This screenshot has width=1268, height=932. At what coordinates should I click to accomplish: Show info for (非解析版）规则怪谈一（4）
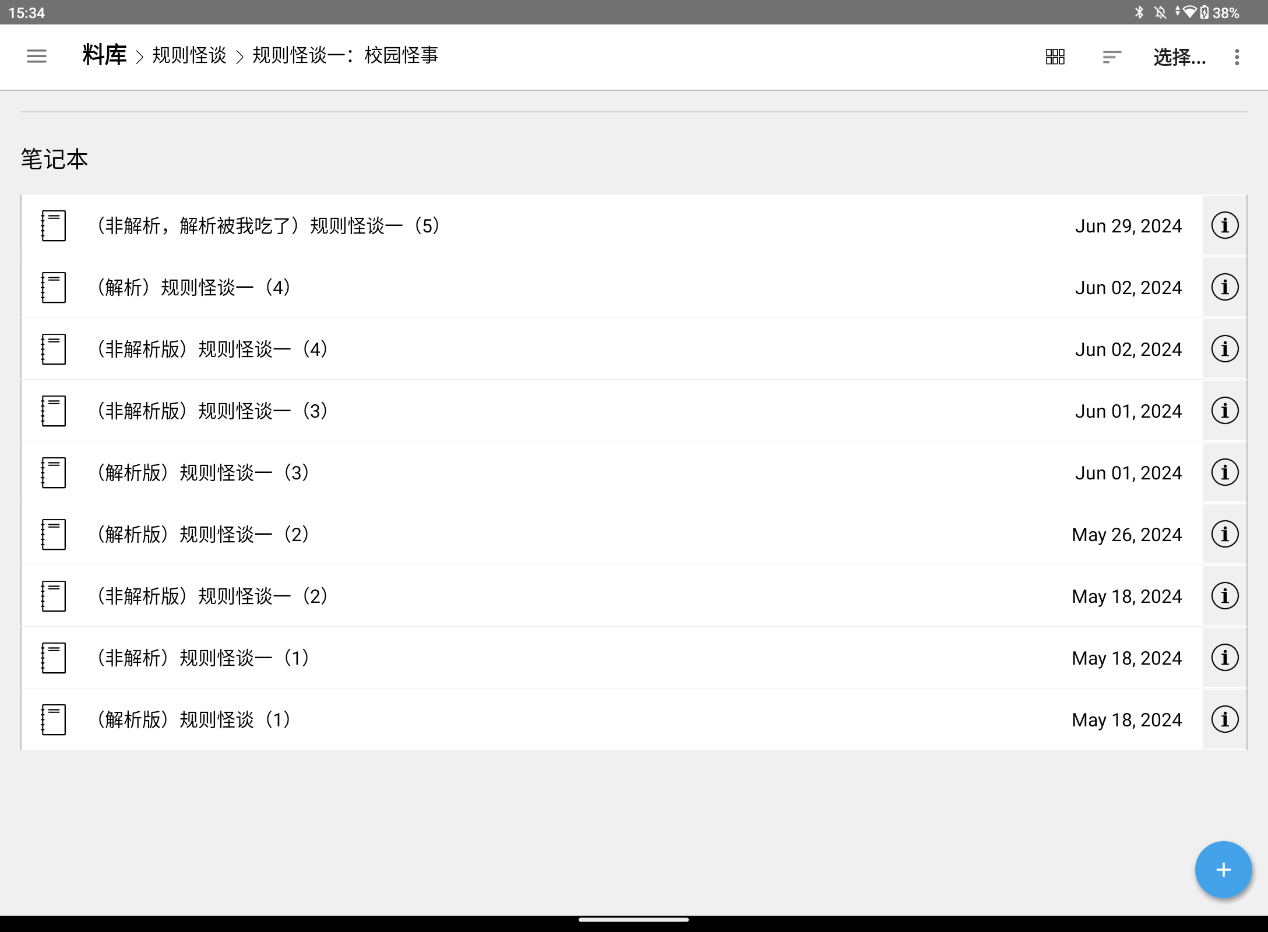(1225, 349)
